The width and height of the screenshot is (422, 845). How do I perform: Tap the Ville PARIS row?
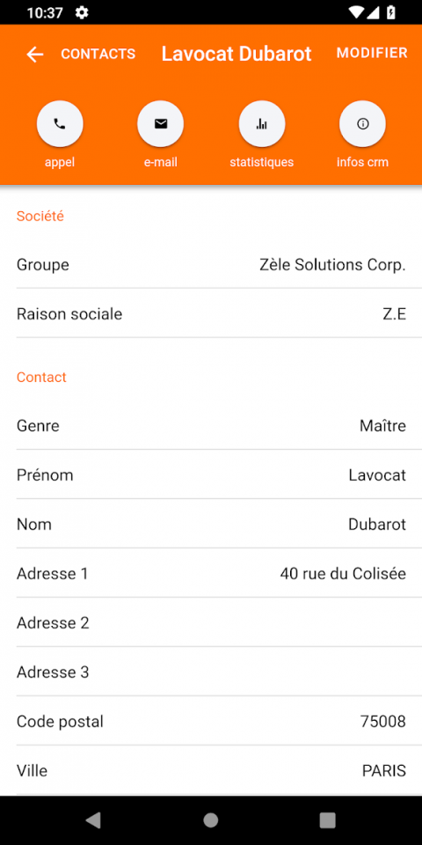click(x=211, y=771)
